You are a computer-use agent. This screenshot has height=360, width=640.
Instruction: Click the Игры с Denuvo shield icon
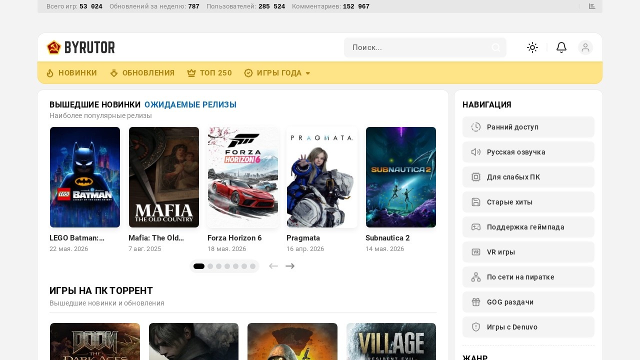click(476, 327)
